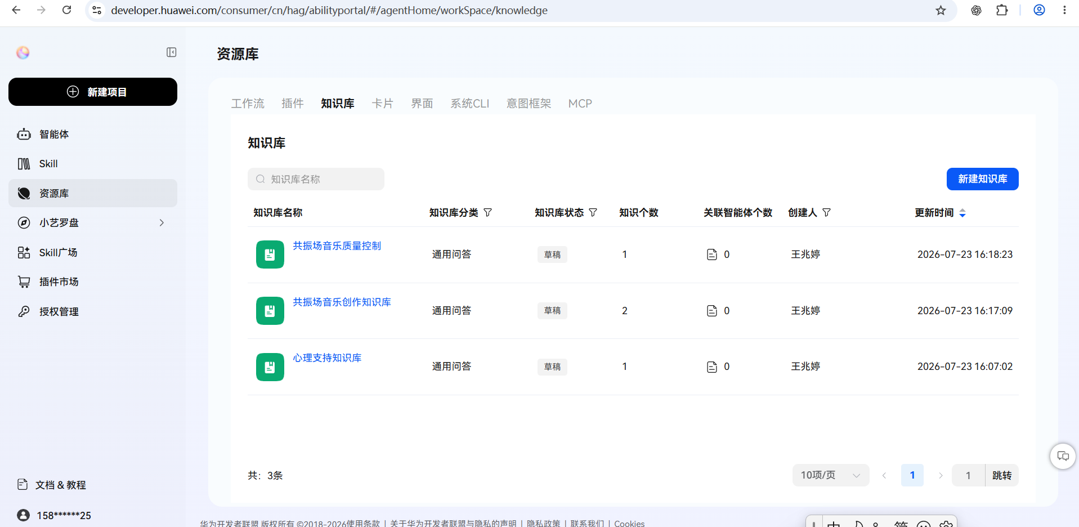Collapse the left sidebar panel icon
Screen dimensions: 1079x527
(172, 52)
